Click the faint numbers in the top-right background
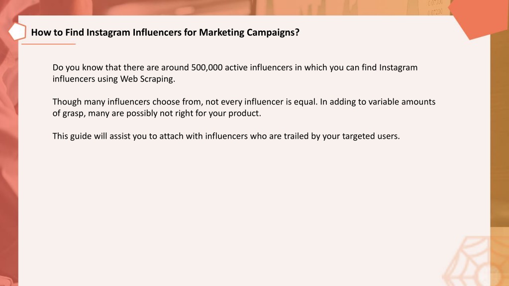The width and height of the screenshot is (509, 286). 435,7
